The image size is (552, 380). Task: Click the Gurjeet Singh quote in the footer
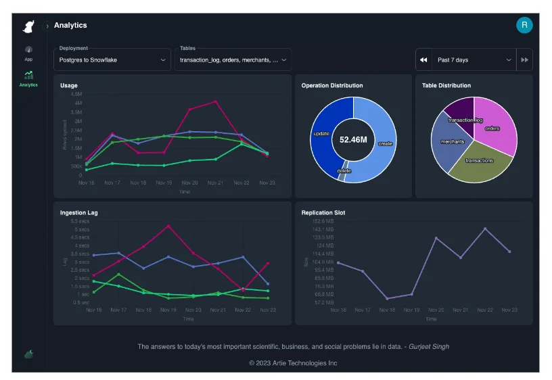[x=294, y=347]
